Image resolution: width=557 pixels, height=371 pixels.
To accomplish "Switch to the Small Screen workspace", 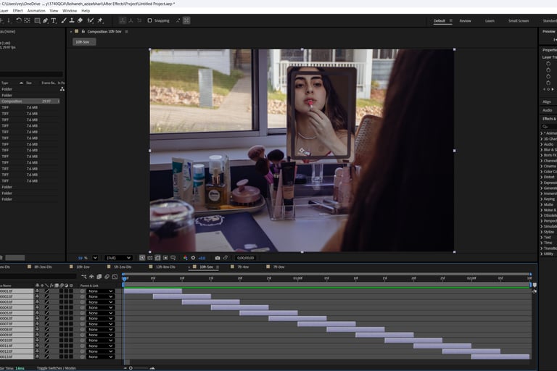I will click(519, 21).
